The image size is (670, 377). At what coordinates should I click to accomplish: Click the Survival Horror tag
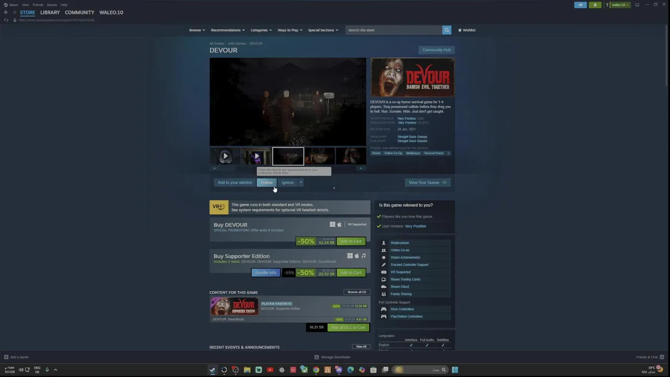[x=434, y=153]
